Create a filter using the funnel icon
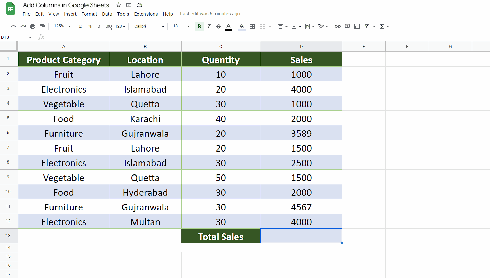This screenshot has width=490, height=278. 367,26
